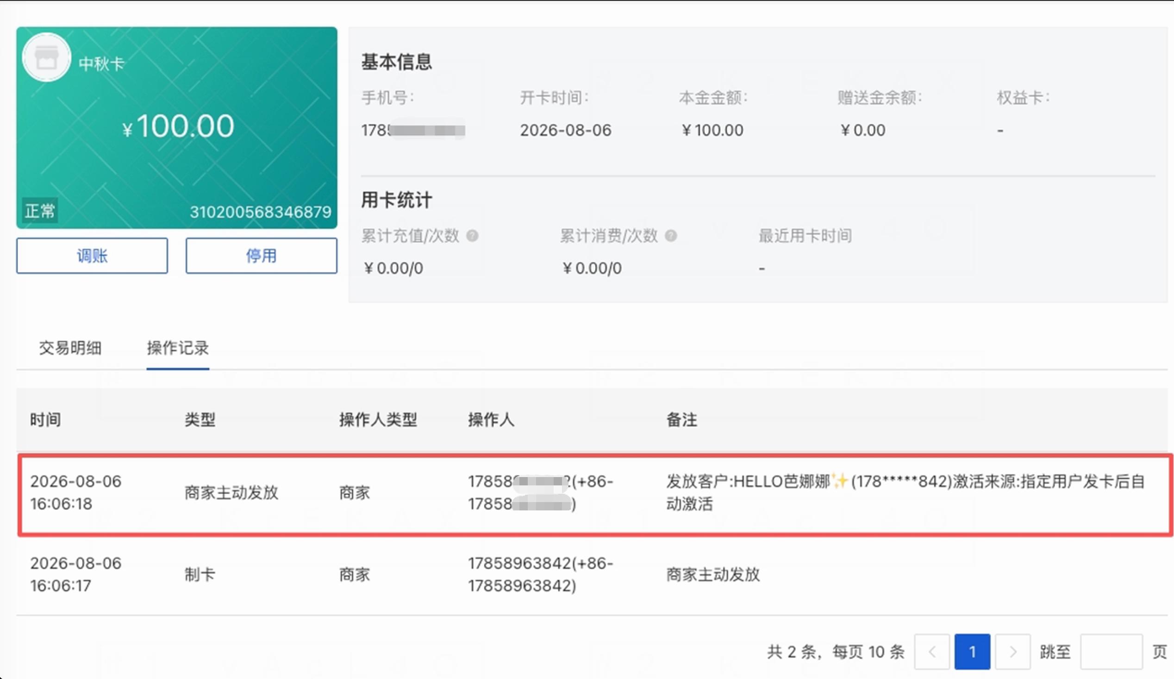Go to the next page arrow

(1013, 652)
